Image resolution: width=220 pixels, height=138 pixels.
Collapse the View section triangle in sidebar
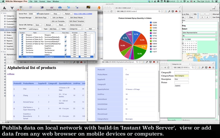(1, 52)
